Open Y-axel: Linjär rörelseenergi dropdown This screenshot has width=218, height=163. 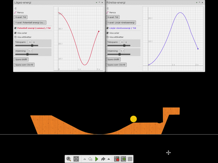point(121,23)
